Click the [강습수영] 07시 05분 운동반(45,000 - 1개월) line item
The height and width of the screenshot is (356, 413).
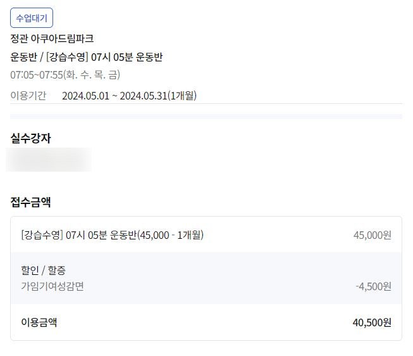(x=112, y=235)
